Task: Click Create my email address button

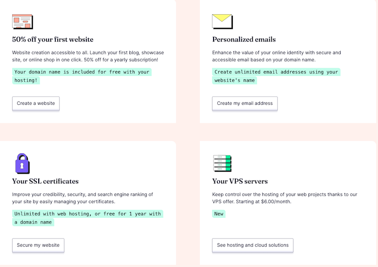Action: 245,103
